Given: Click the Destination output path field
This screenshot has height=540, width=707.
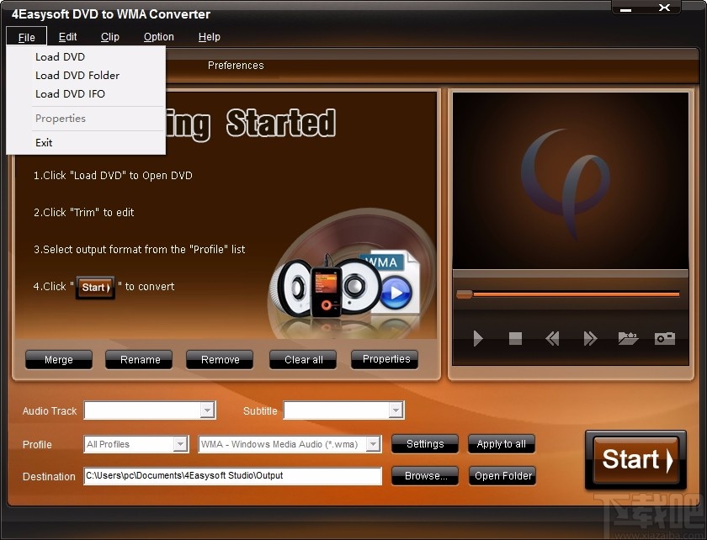Looking at the screenshot, I should [233, 475].
